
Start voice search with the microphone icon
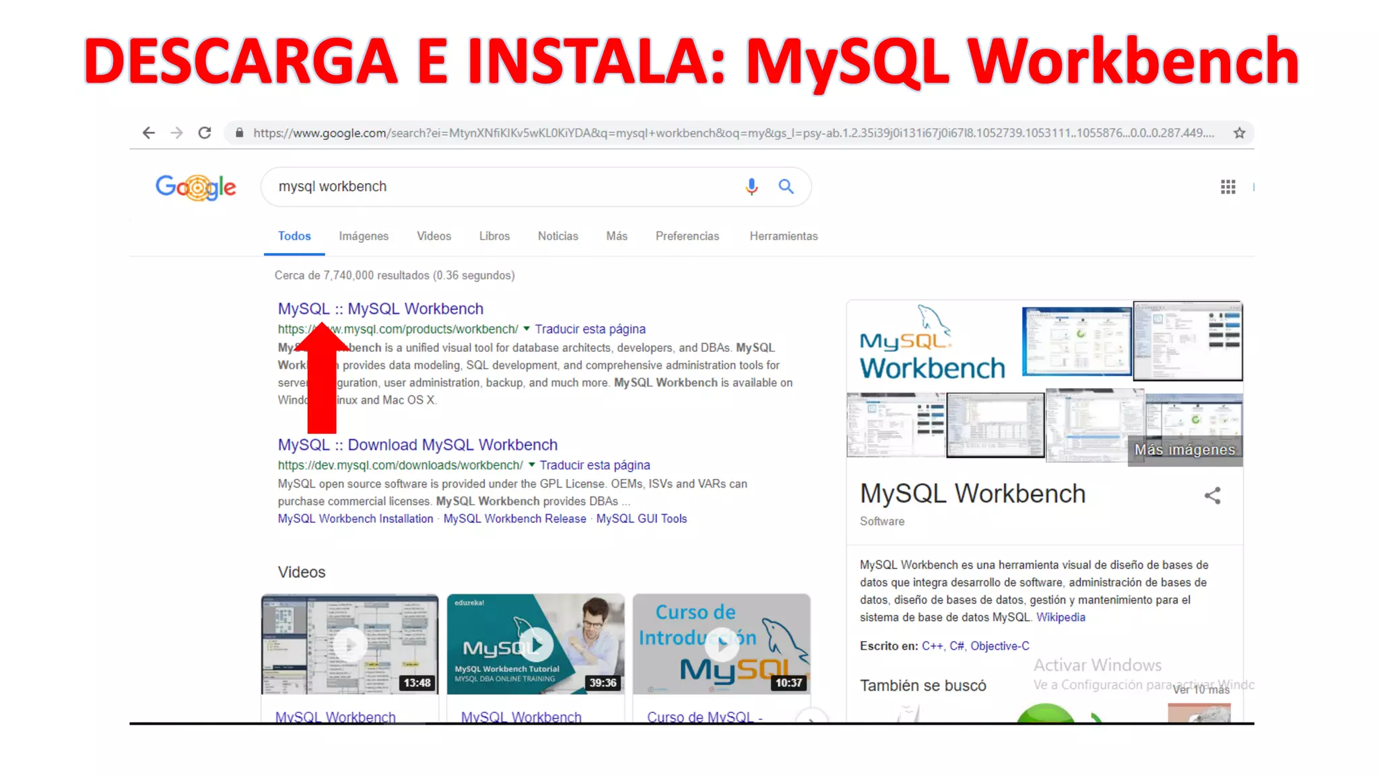[x=751, y=186]
